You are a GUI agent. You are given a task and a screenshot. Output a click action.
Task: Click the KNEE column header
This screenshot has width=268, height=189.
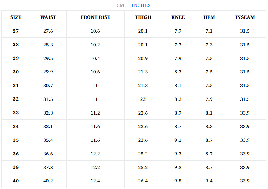(178, 17)
